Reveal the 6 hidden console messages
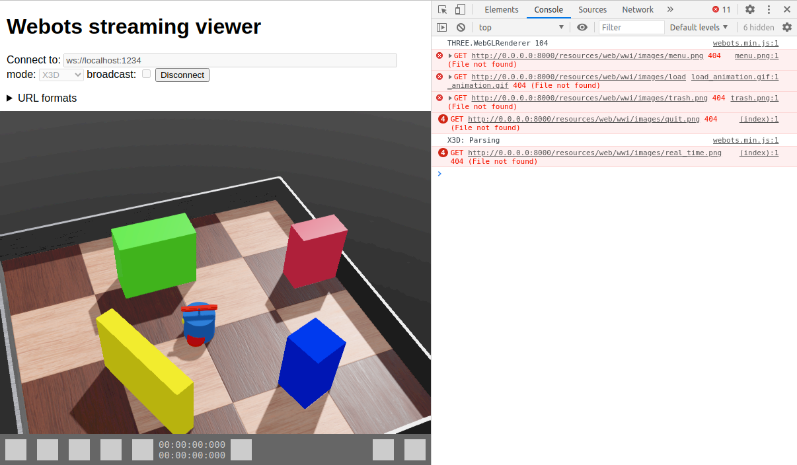 click(x=758, y=27)
